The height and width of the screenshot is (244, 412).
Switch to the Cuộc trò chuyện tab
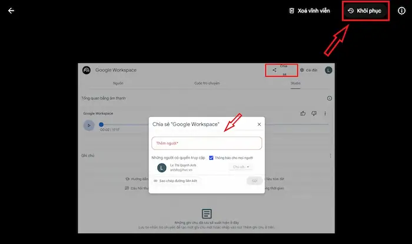pos(207,83)
